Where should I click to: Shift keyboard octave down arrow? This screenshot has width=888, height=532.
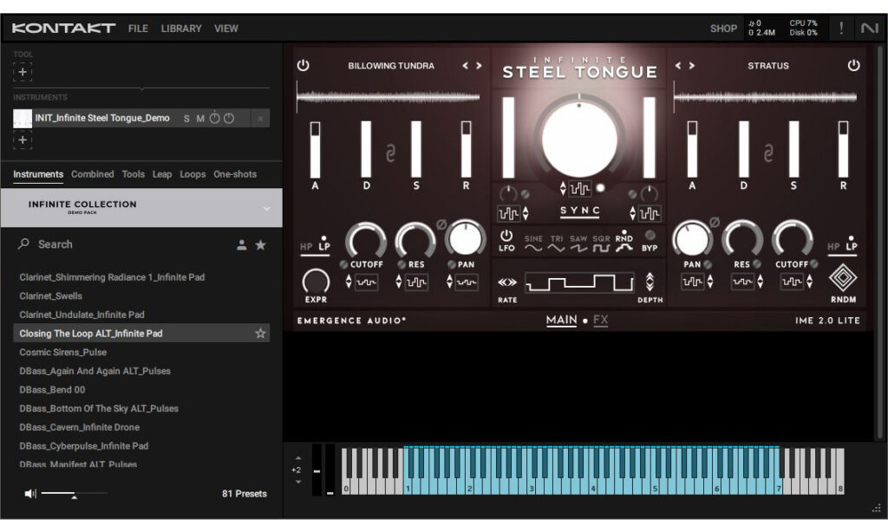[298, 482]
